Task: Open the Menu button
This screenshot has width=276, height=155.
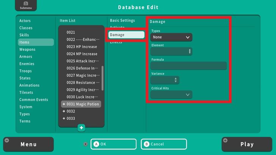Action: (28, 144)
